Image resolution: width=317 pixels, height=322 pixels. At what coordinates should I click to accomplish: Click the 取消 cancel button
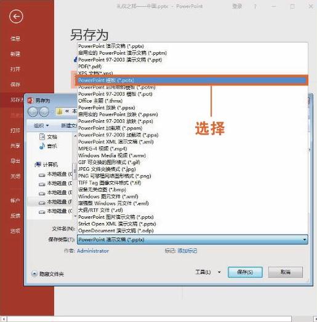(x=286, y=272)
